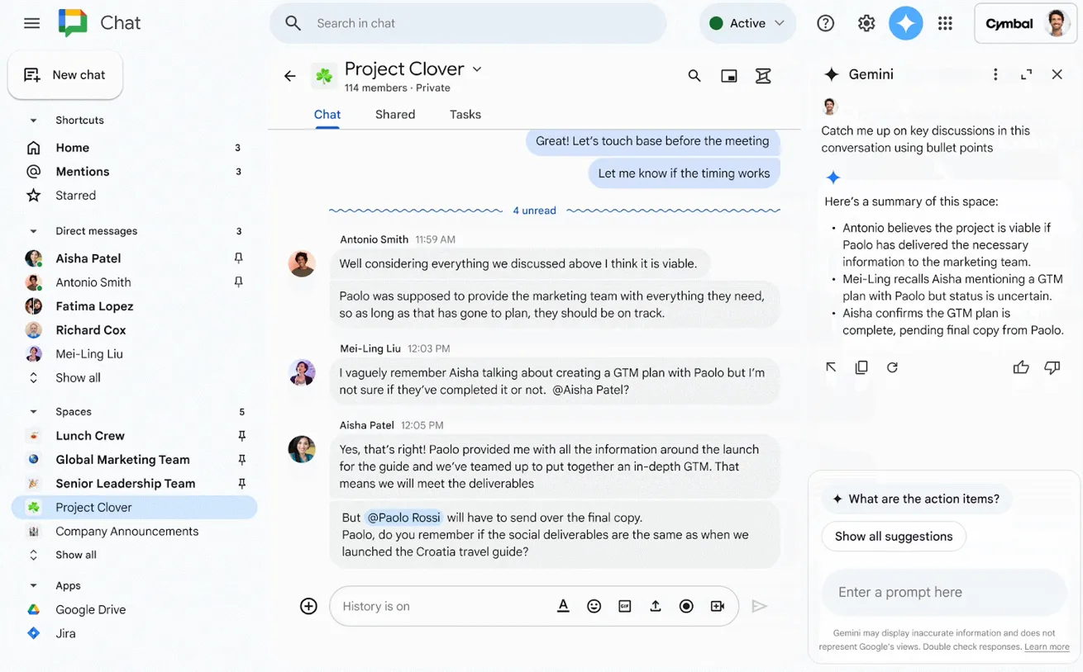This screenshot has height=672, width=1083.
Task: Start a video meeting from composer
Action: click(x=717, y=606)
